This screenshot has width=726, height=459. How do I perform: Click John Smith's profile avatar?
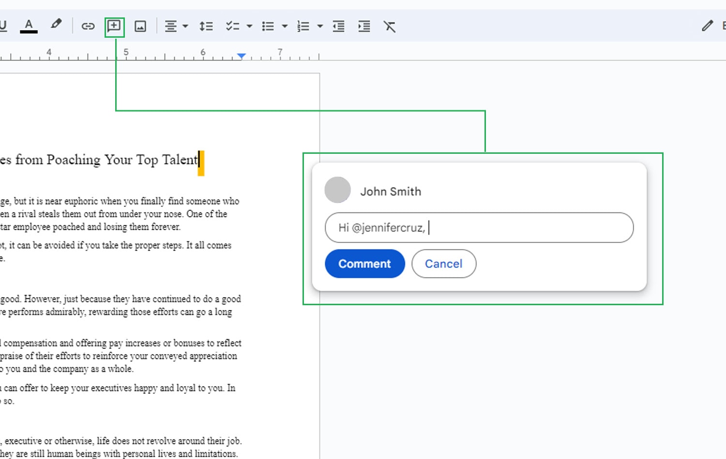[x=337, y=190]
